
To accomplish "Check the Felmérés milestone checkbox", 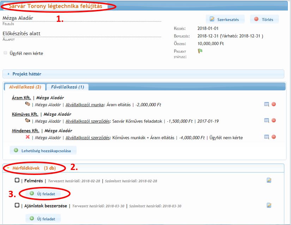I will [17, 181].
